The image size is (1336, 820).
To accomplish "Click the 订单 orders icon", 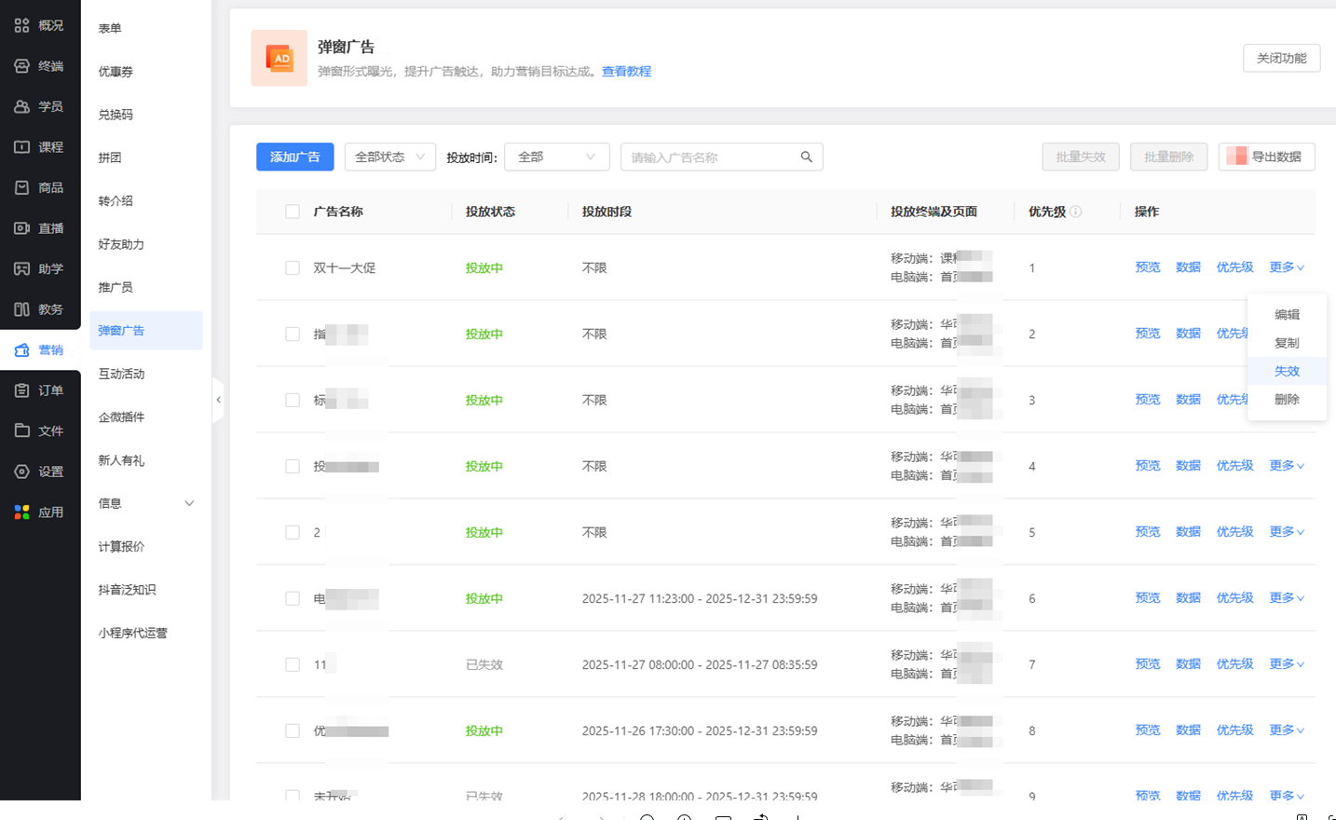I will pos(21,390).
